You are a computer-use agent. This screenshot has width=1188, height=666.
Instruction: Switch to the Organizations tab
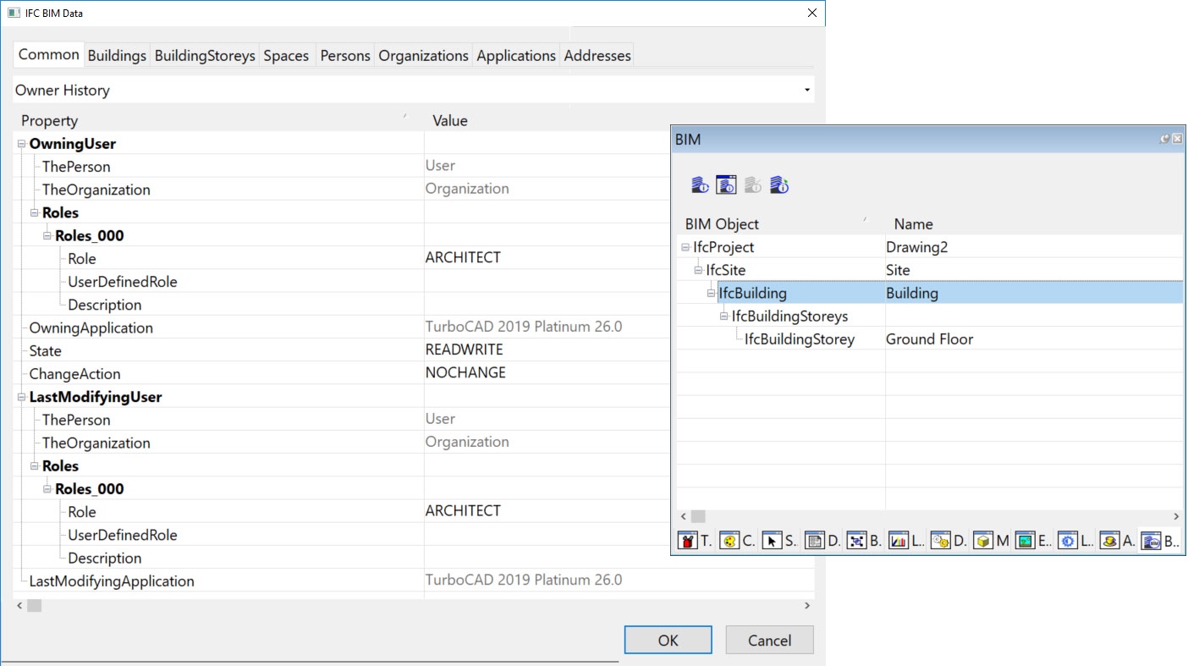tap(423, 56)
